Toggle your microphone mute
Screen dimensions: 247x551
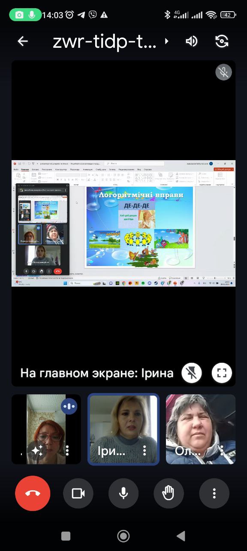[123, 493]
